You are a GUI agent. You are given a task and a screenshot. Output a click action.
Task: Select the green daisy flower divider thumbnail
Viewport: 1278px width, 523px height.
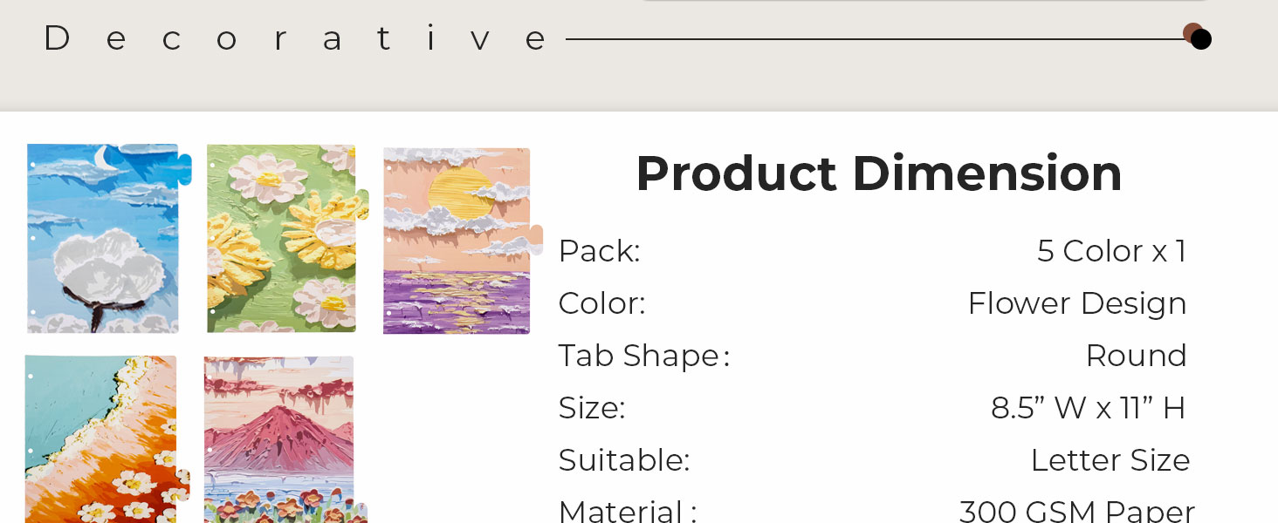(x=283, y=238)
